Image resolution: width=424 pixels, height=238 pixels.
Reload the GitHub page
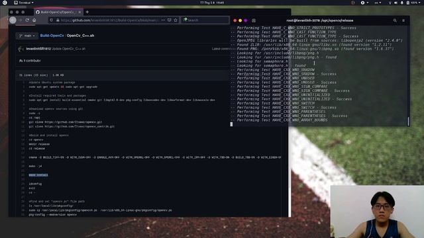[27, 20]
